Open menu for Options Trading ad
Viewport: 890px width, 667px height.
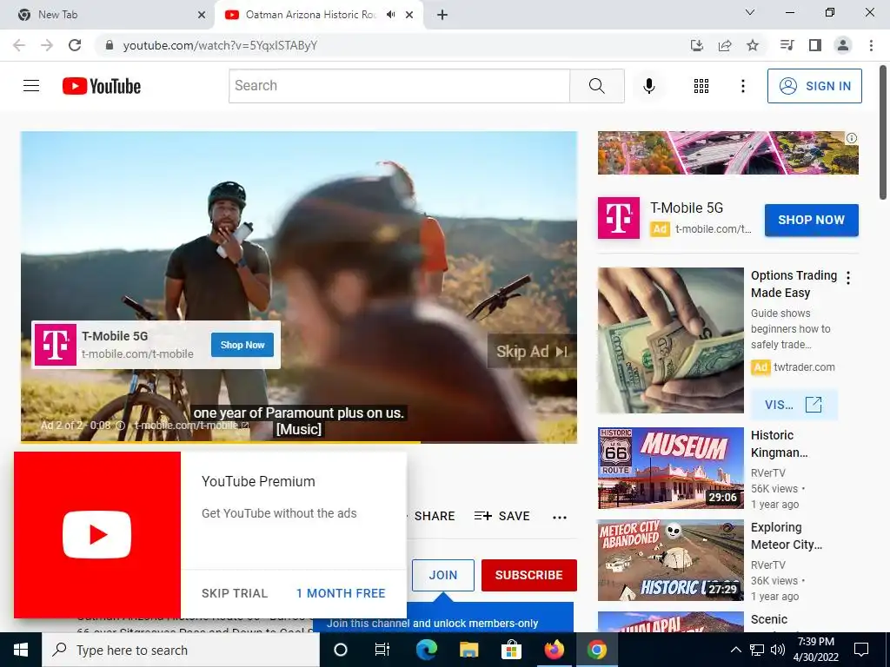pyautogui.click(x=848, y=278)
